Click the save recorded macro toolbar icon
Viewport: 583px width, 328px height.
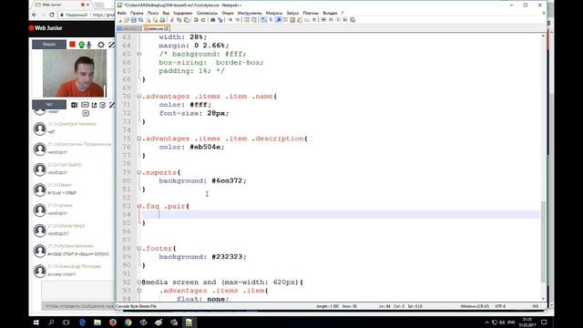click(353, 20)
